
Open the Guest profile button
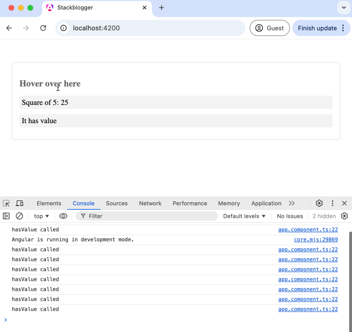pos(270,28)
